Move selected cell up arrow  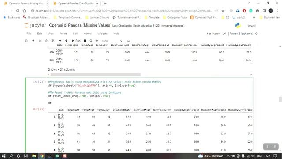pos(60,41)
